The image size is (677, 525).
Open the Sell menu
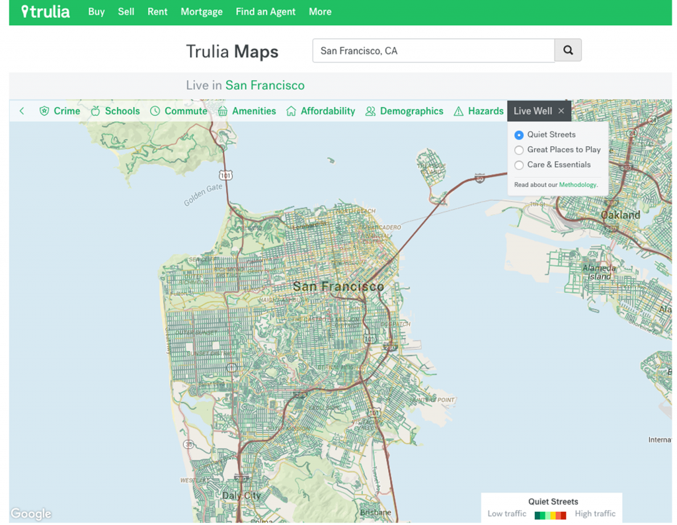pyautogui.click(x=126, y=12)
